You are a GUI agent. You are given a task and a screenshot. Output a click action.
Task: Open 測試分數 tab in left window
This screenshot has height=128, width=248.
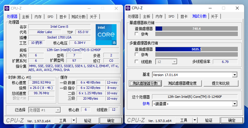point(78,17)
